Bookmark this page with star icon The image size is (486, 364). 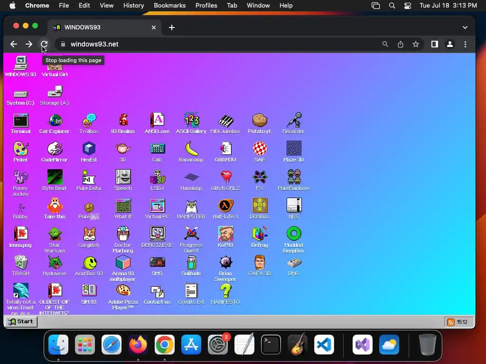tap(416, 44)
